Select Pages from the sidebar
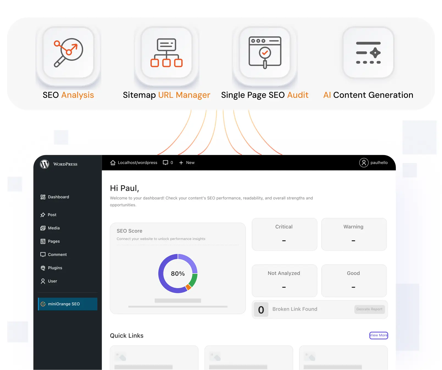Image resolution: width=442 pixels, height=370 pixels. 54,241
